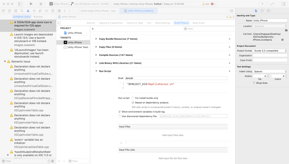Open the Location dropdown
Screen dimensions: 289x164
click(x=270, y=26)
